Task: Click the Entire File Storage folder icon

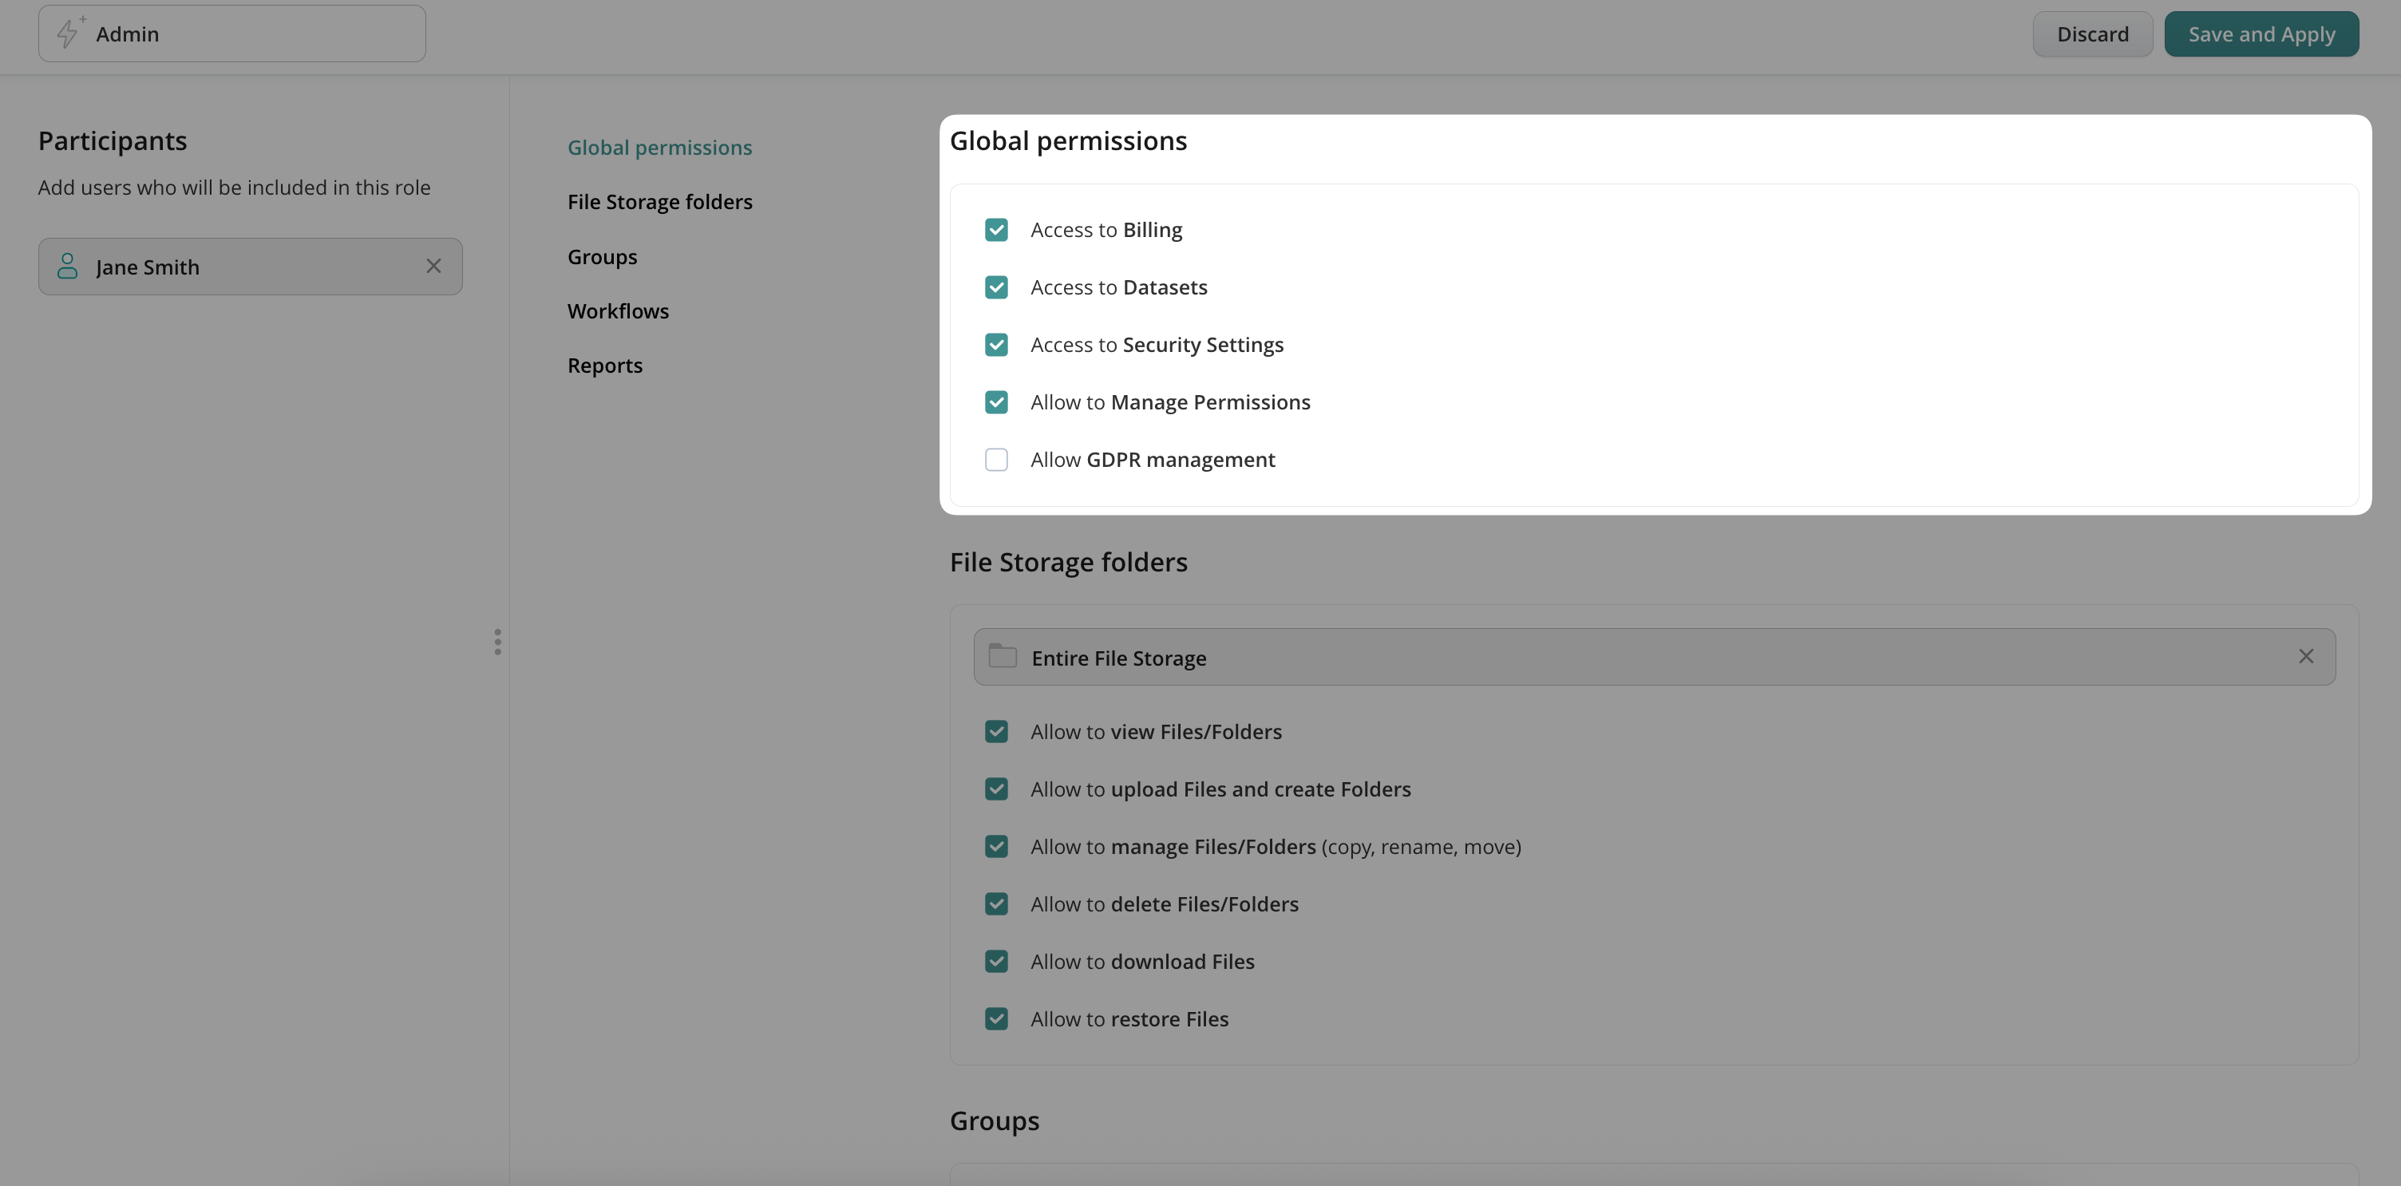Action: pyautogui.click(x=1002, y=657)
